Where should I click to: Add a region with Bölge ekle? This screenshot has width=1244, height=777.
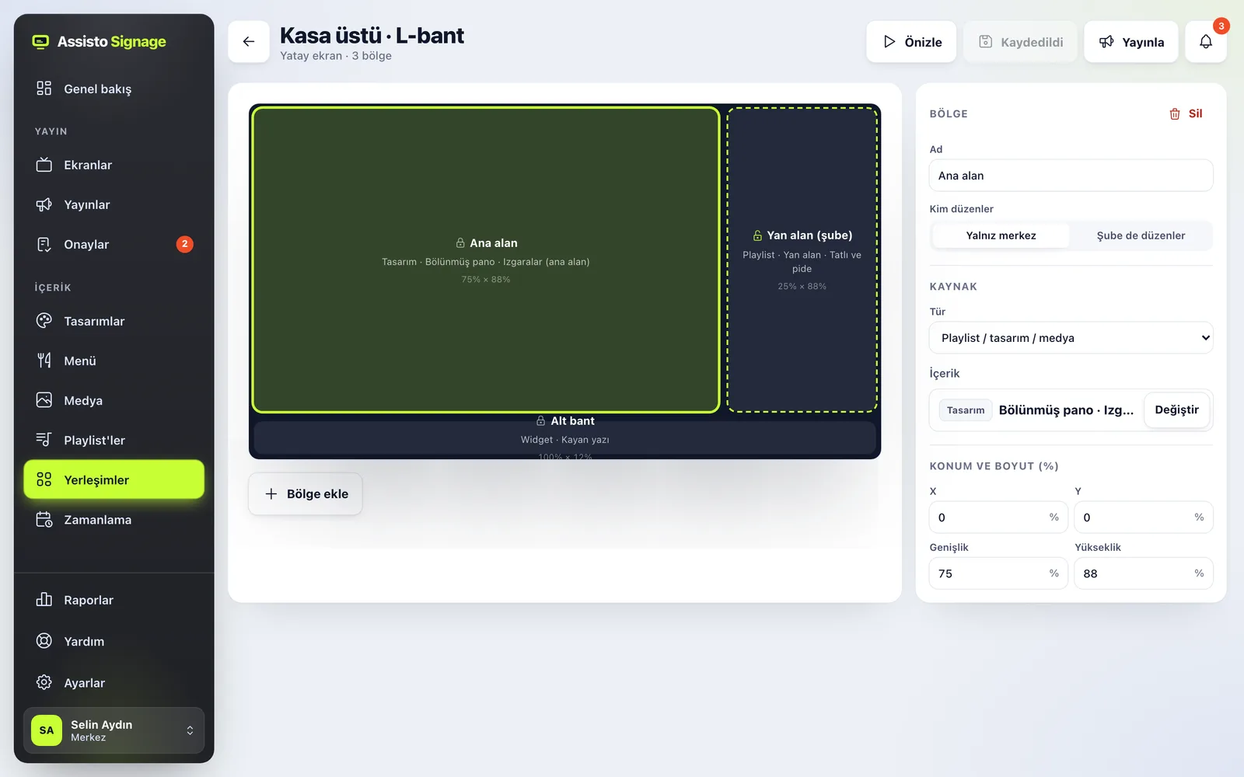coord(306,494)
